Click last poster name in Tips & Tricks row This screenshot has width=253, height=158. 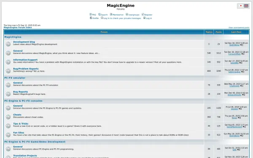click(x=234, y=127)
